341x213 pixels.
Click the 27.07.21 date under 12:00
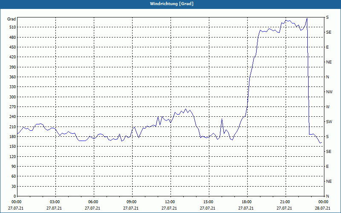(x=169, y=208)
